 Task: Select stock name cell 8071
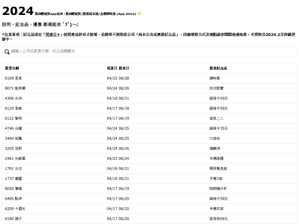15,88
